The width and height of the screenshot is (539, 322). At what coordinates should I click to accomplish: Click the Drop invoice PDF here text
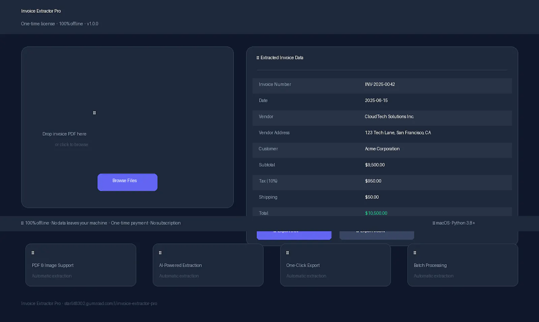click(x=64, y=134)
